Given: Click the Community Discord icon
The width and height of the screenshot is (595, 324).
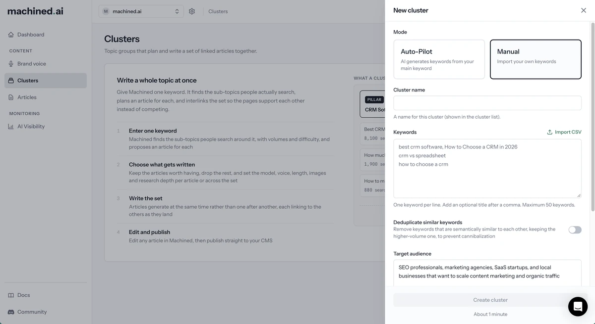Looking at the screenshot, I should coord(11,312).
